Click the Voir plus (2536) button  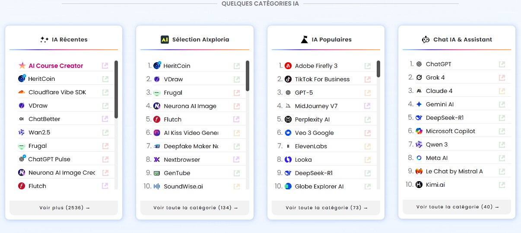(64, 208)
